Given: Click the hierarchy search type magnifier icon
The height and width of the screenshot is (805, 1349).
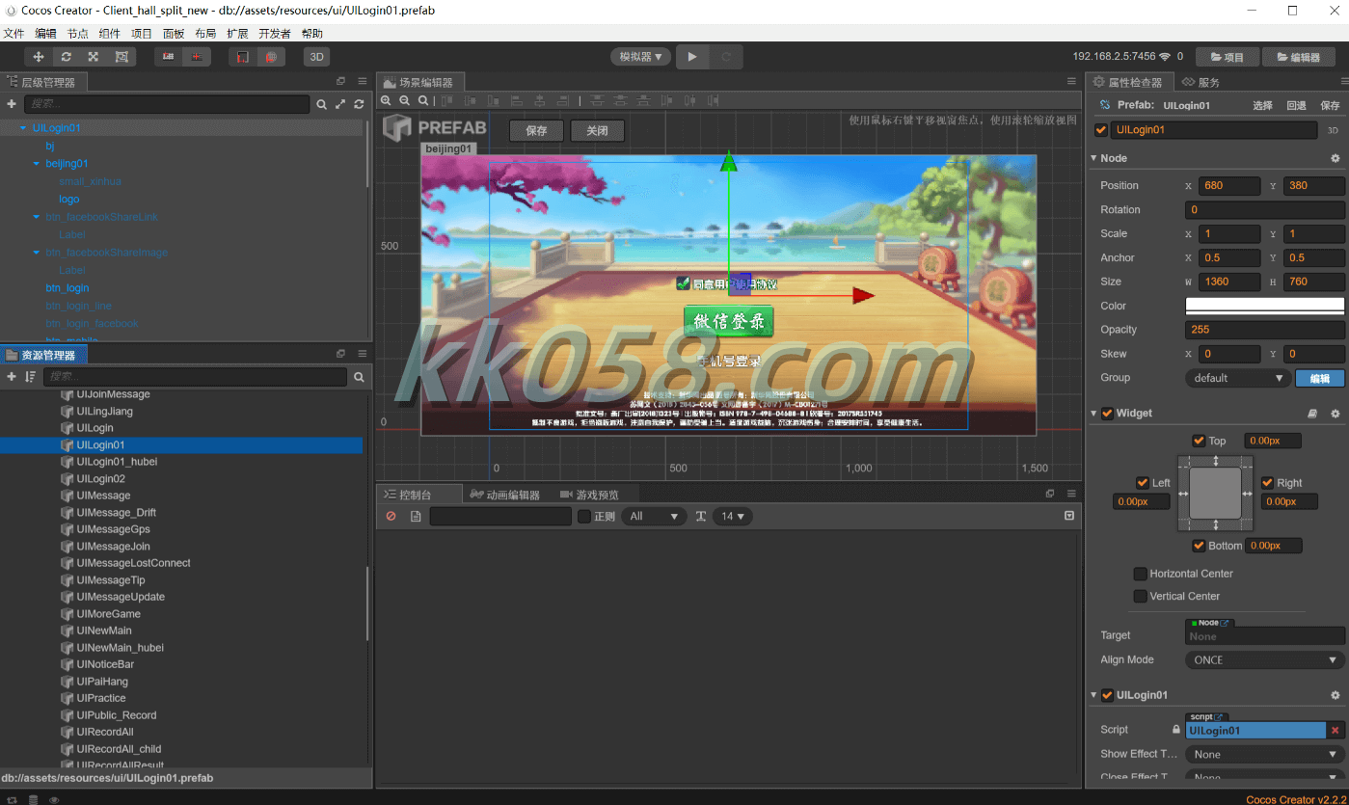Looking at the screenshot, I should coord(322,104).
